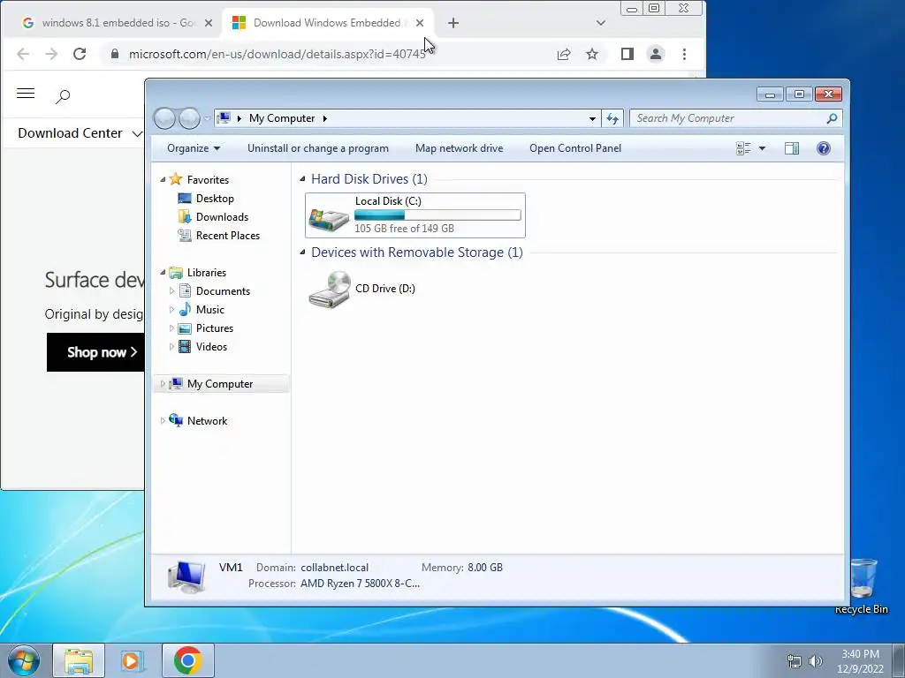Image resolution: width=905 pixels, height=678 pixels.
Task: Open Chrome profile icon
Action: tap(656, 54)
